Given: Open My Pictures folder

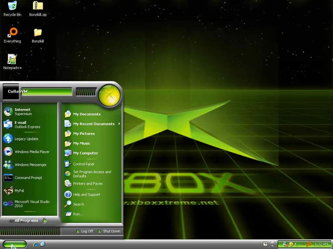Looking at the screenshot, I should [x=92, y=134].
